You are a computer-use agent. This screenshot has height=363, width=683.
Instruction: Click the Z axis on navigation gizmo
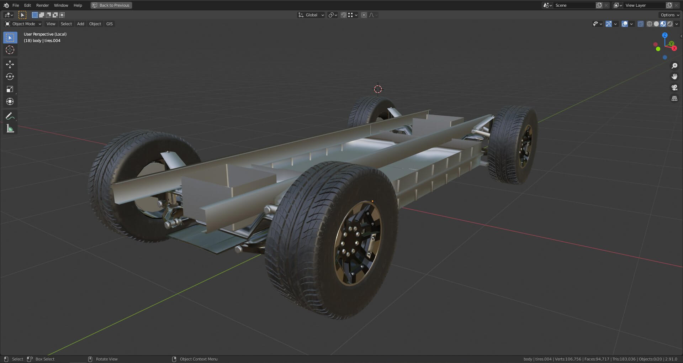point(665,35)
